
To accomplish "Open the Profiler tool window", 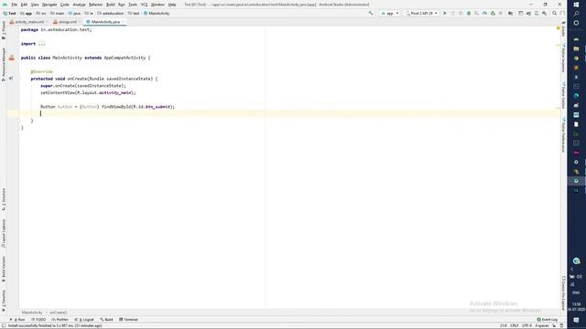I will [60, 320].
